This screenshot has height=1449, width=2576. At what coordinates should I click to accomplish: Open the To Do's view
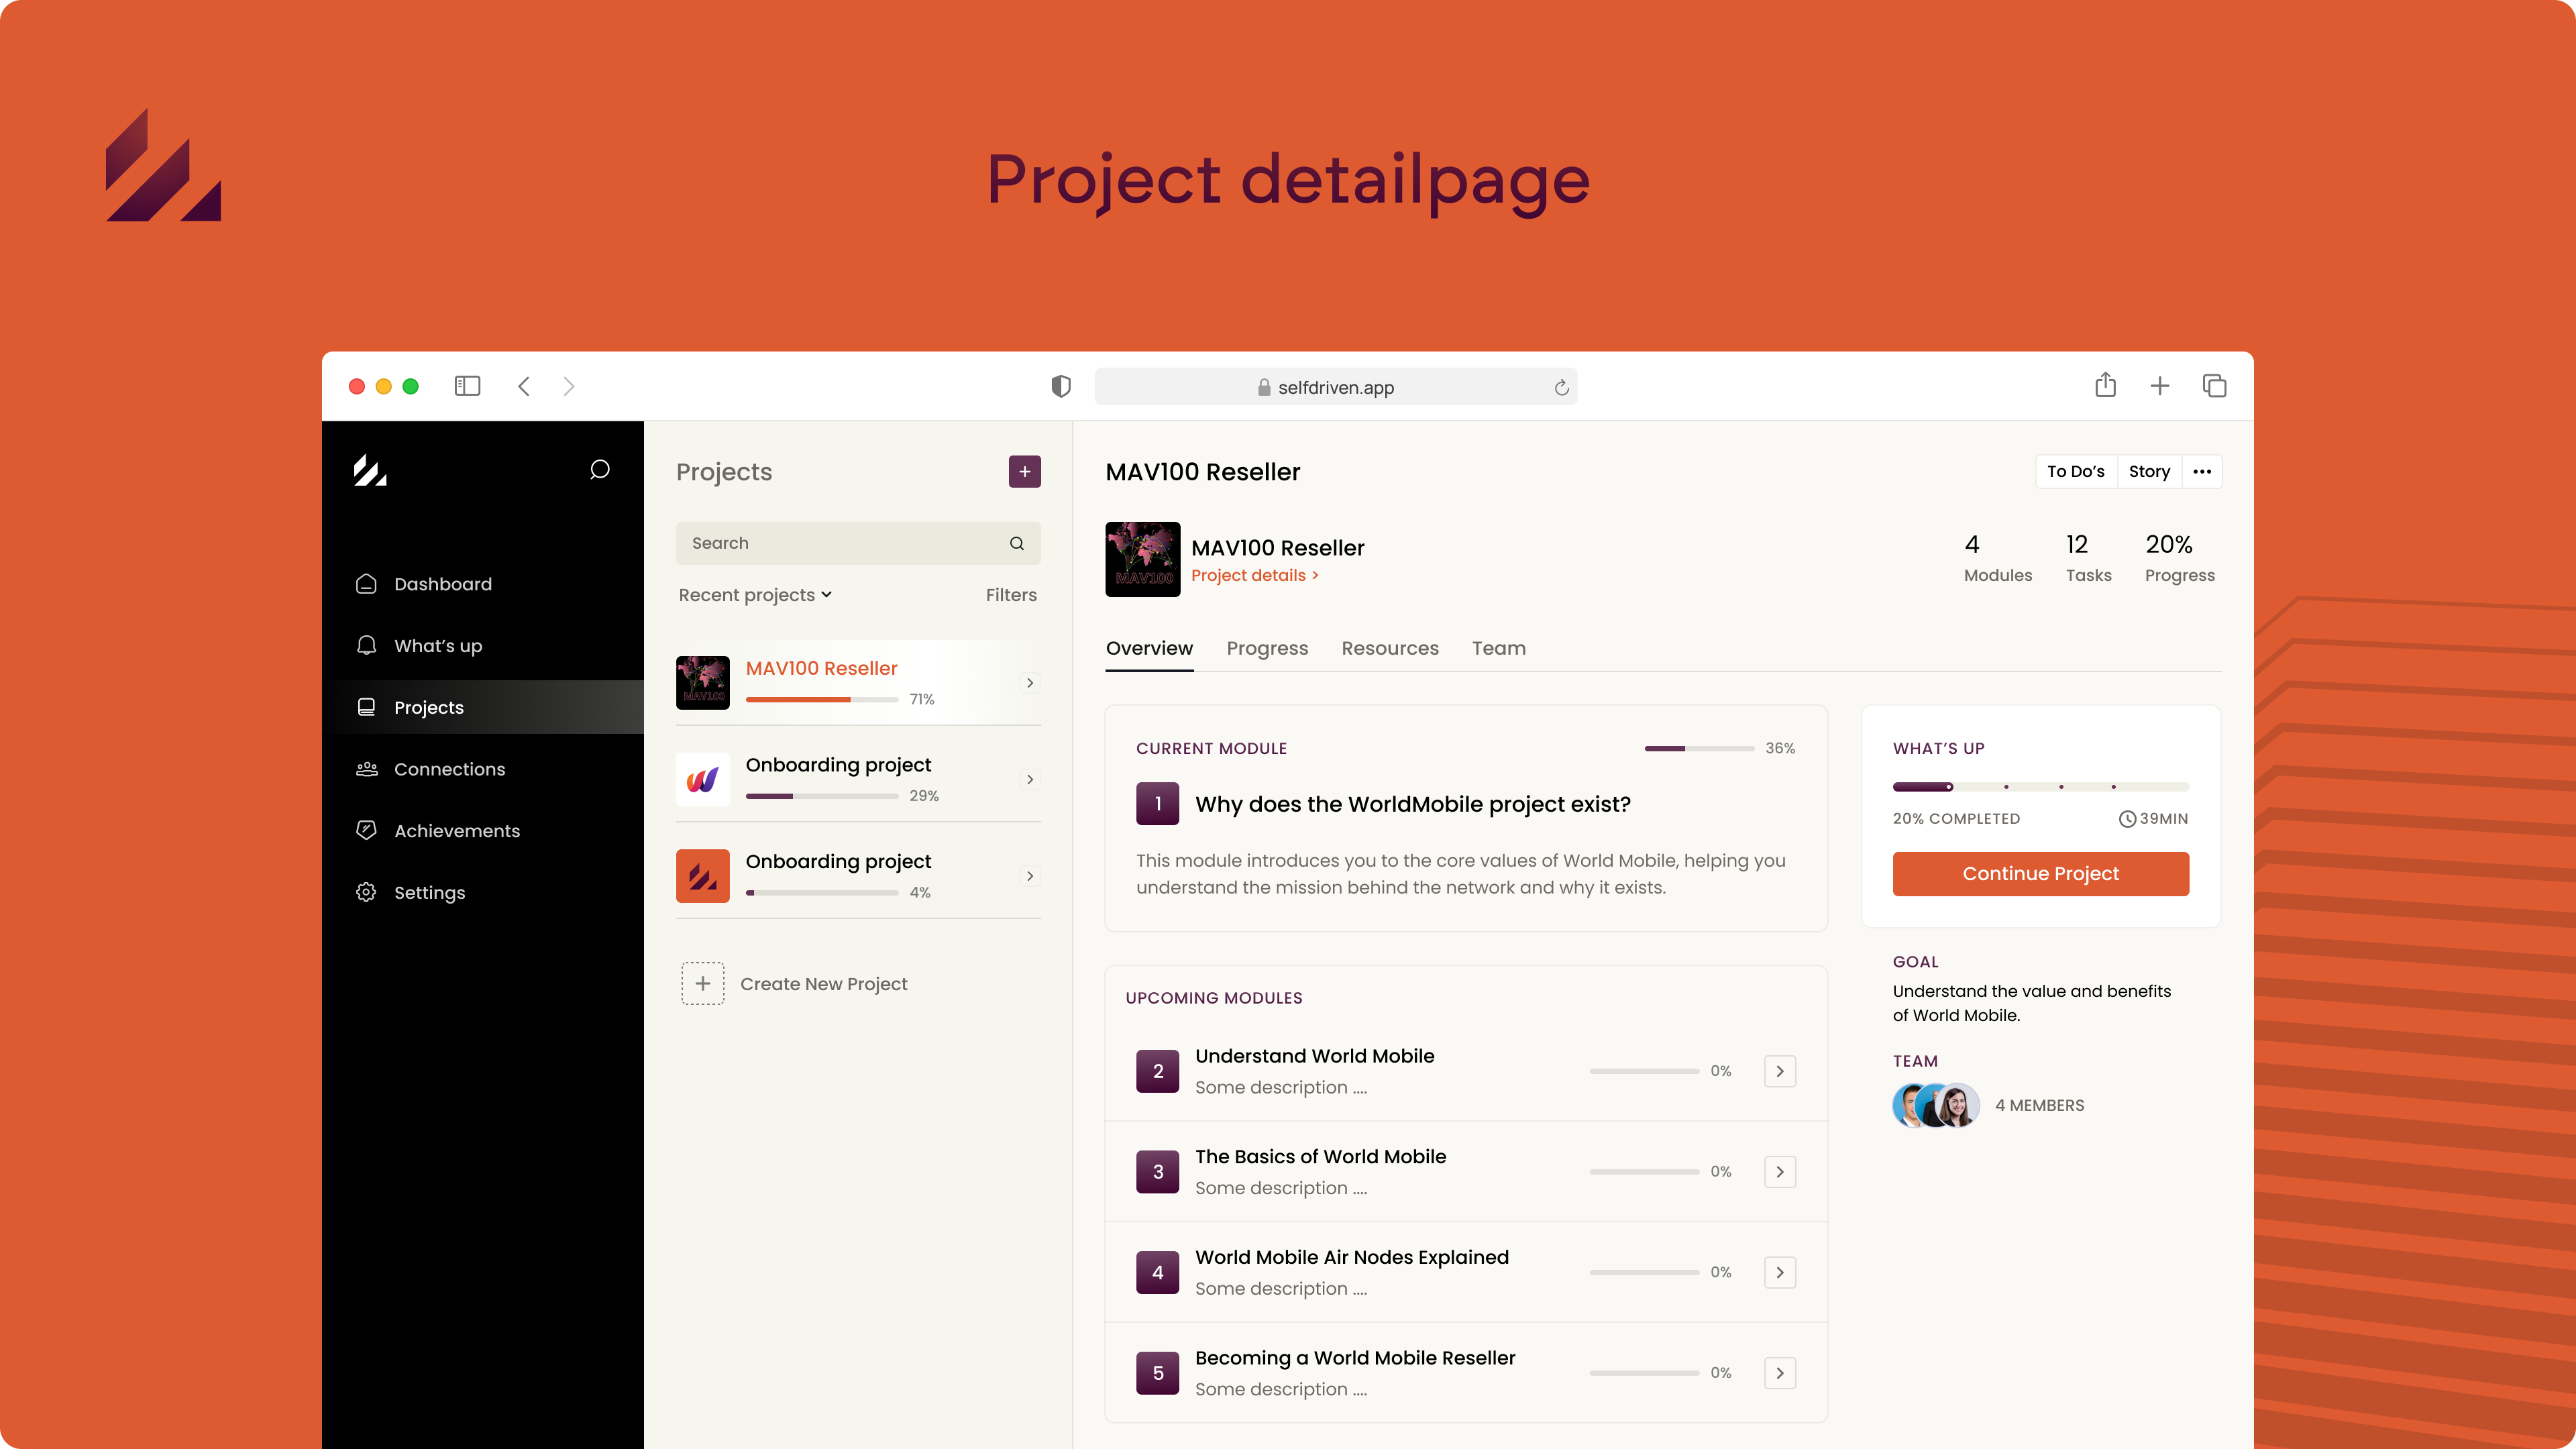[2076, 472]
